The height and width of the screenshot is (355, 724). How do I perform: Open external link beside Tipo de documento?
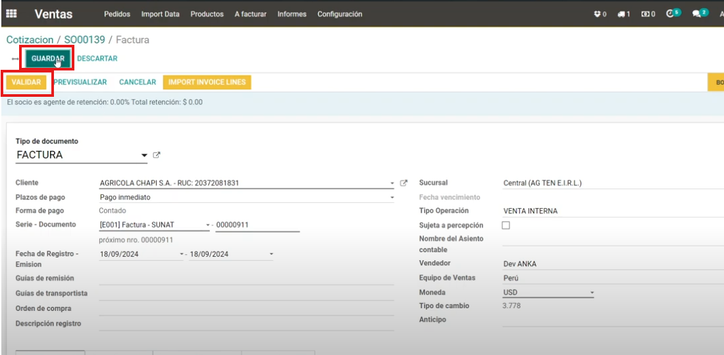pyautogui.click(x=157, y=155)
